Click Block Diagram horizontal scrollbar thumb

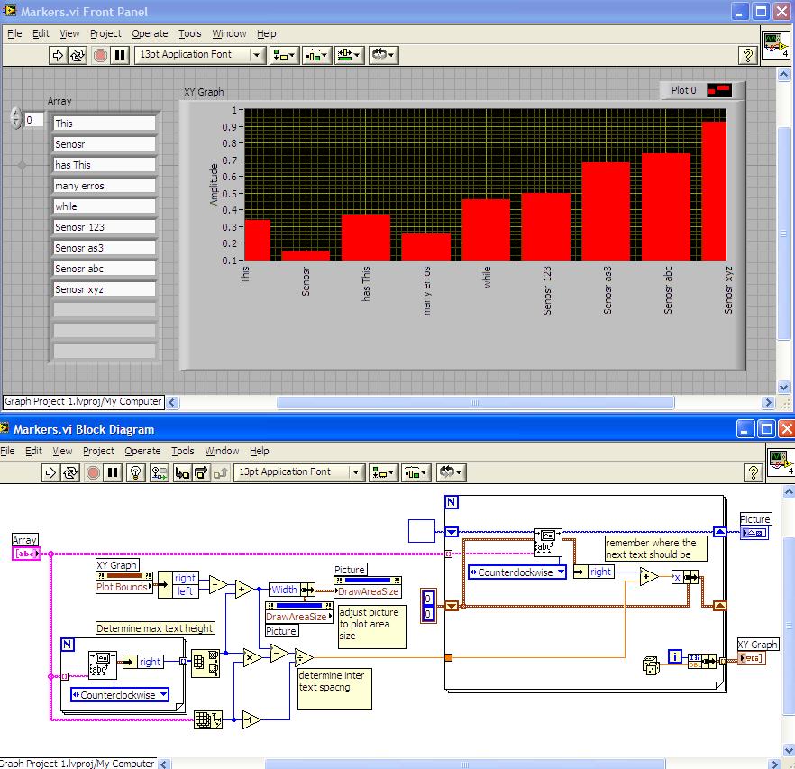[x=464, y=764]
